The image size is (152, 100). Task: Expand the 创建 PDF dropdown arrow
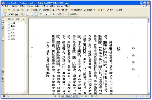(69, 10)
